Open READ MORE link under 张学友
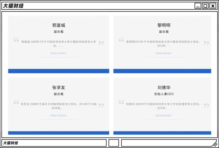Image resolution: width=219 pixels, height=148 pixels. [59, 116]
